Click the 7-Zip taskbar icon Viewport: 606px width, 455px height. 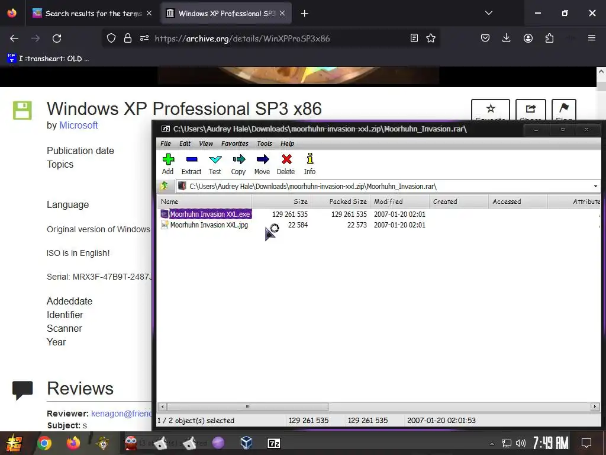click(x=273, y=443)
